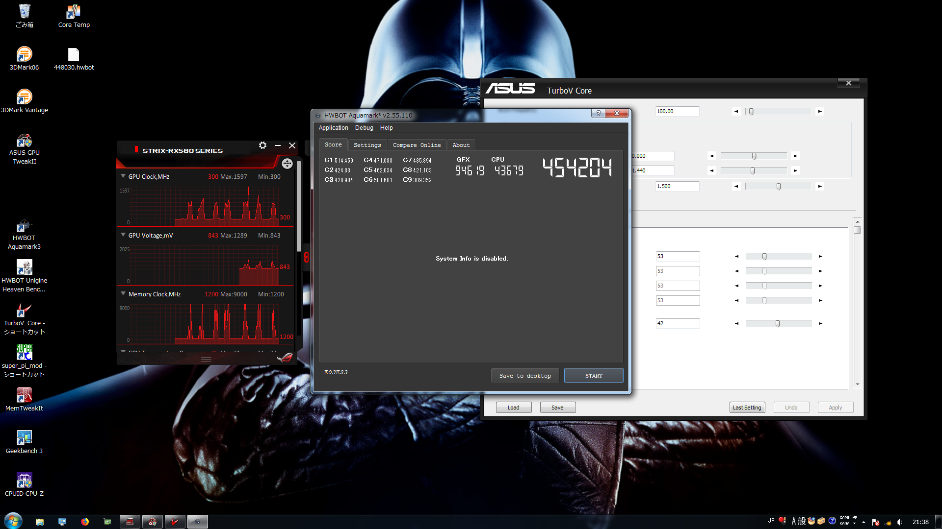Select the CPUID CPU-Z desktop icon
The image size is (942, 529).
click(x=25, y=484)
